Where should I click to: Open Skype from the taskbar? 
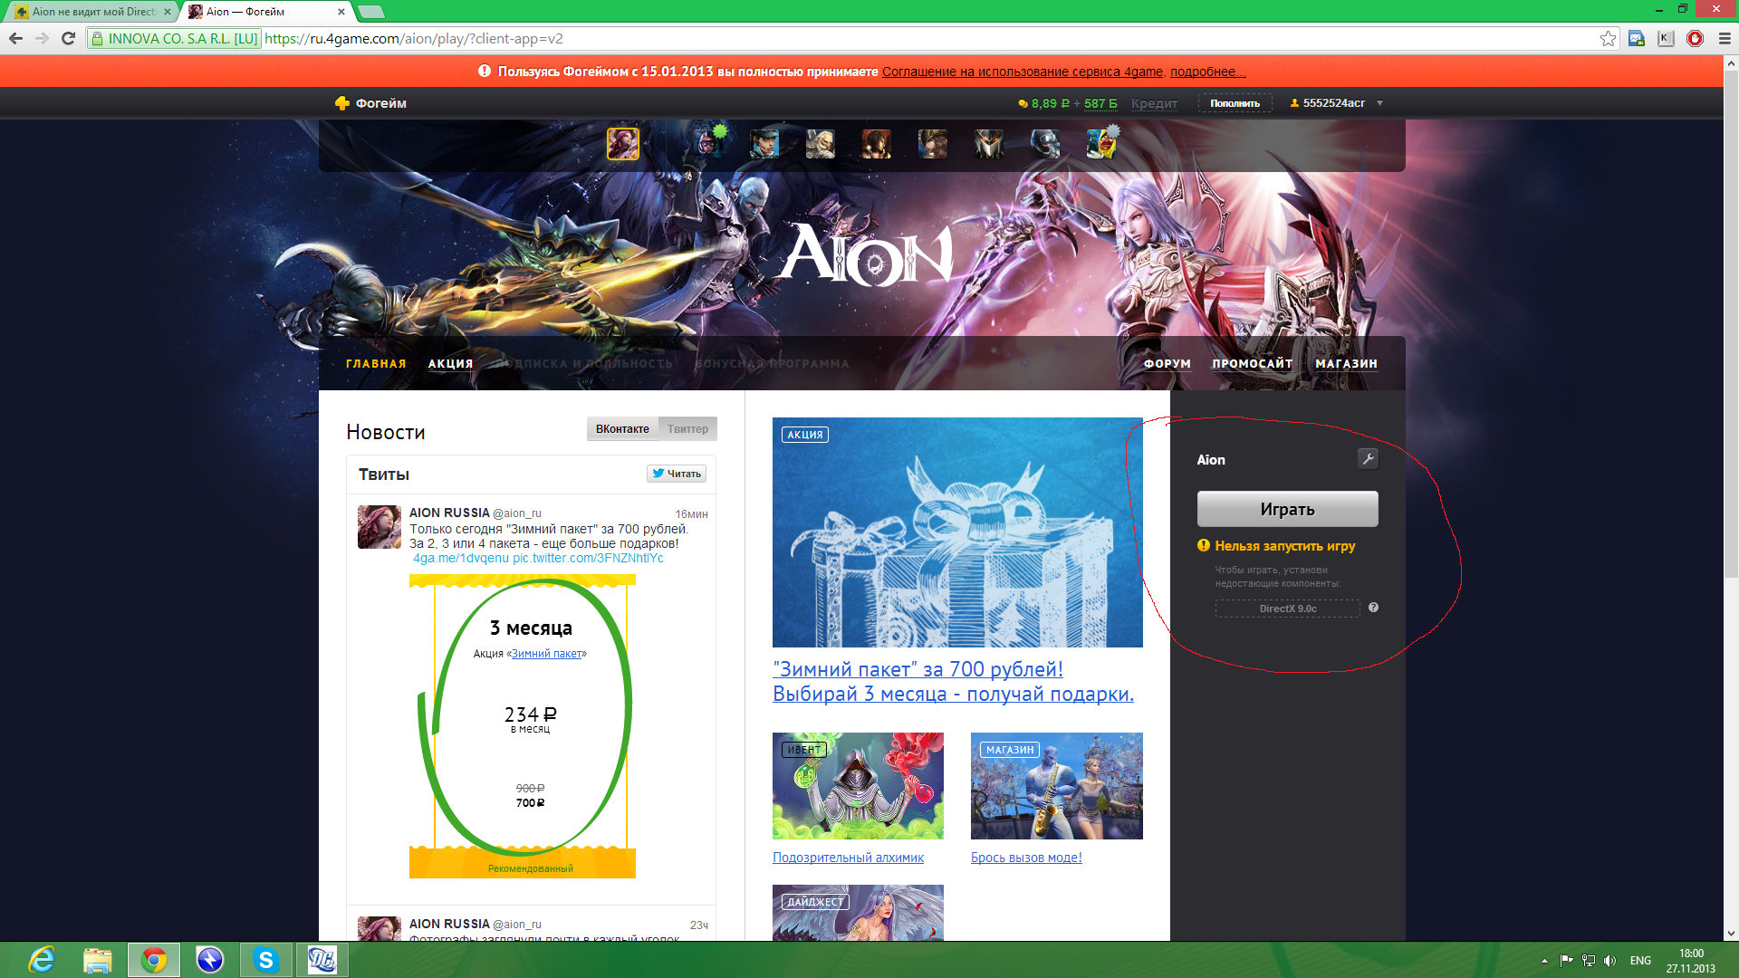pos(265,959)
